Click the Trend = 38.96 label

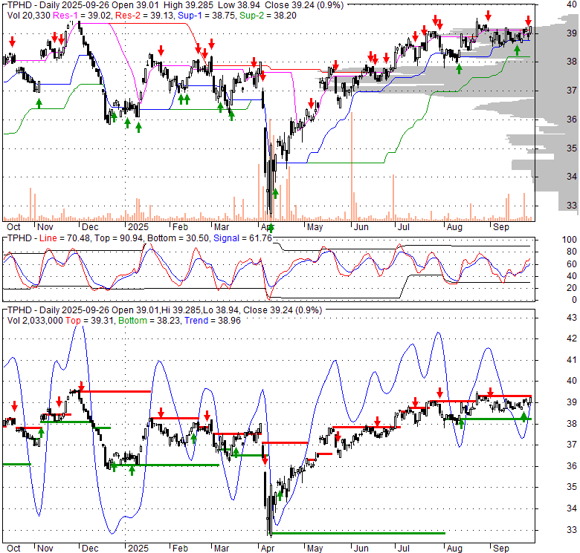point(213,321)
